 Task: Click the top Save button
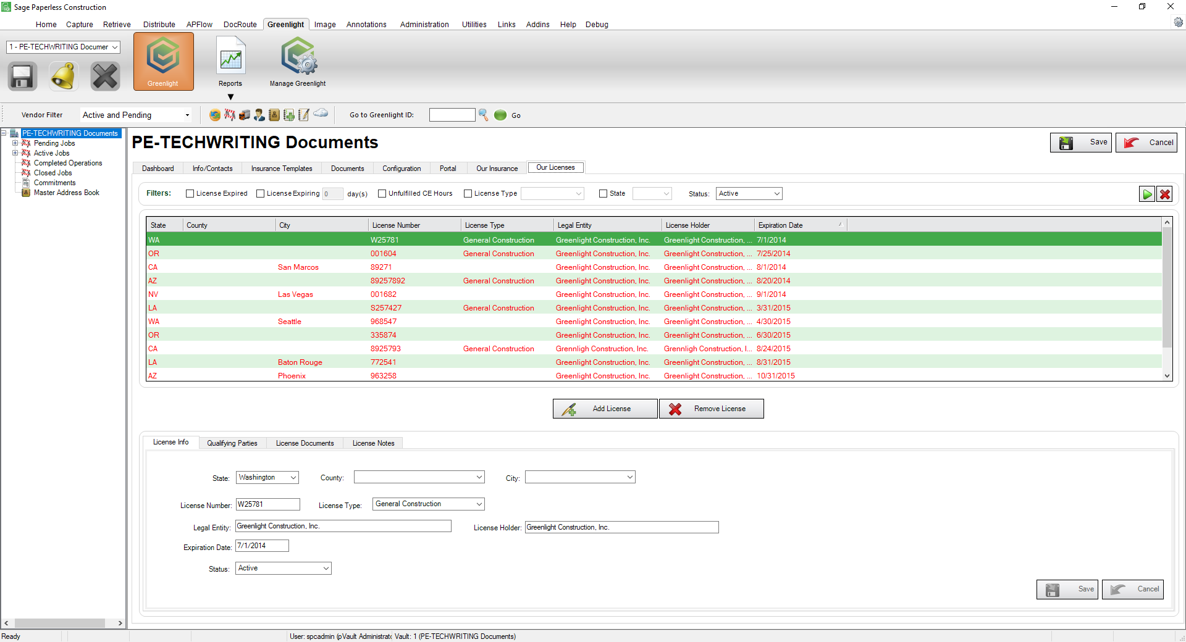[1081, 143]
